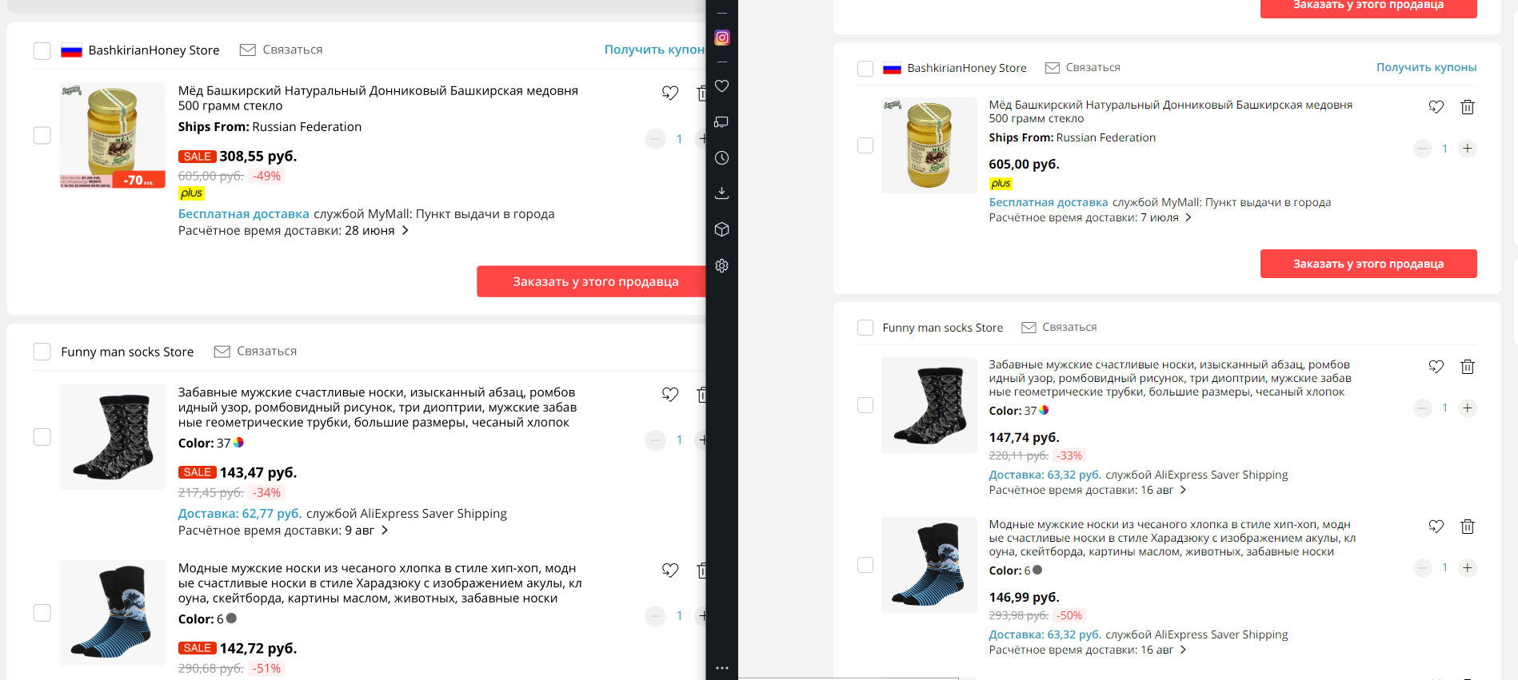Expand delivery options arrow next to 9 авг
Viewport: 1518px width, 680px height.
(385, 530)
